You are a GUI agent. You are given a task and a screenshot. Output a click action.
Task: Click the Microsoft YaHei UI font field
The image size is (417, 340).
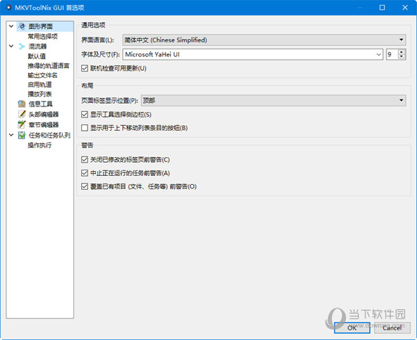click(x=252, y=54)
